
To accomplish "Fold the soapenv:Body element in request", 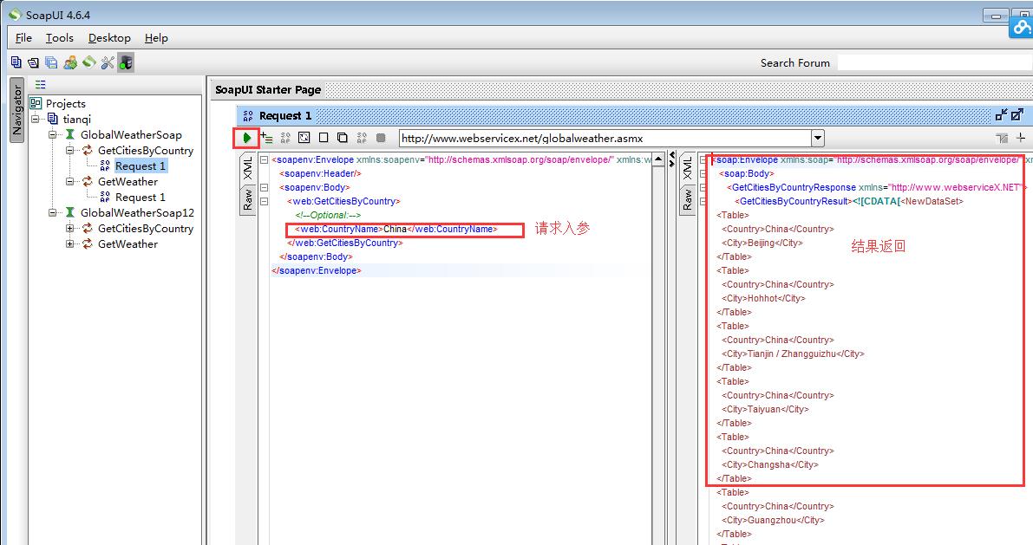I will [x=265, y=188].
